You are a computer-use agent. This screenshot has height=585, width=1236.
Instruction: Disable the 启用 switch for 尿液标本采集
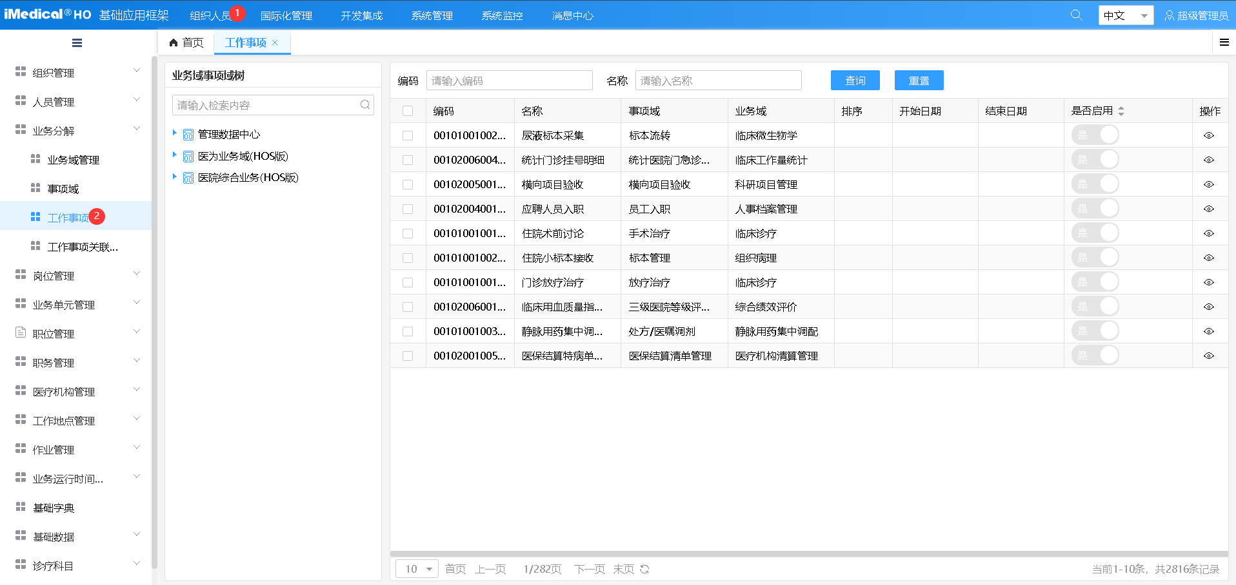click(x=1095, y=135)
